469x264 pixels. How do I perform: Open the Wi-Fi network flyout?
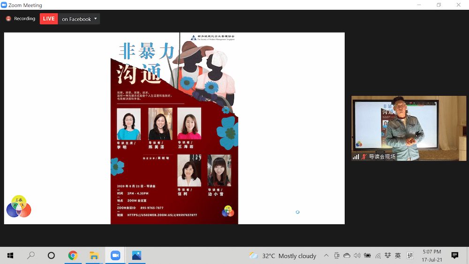point(378,256)
